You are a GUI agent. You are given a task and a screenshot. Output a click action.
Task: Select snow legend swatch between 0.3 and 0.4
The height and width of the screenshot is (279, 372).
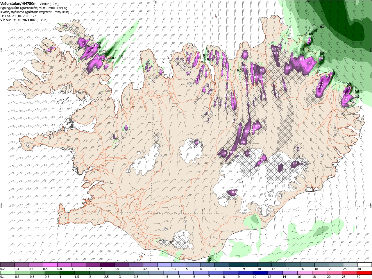coord(22,265)
